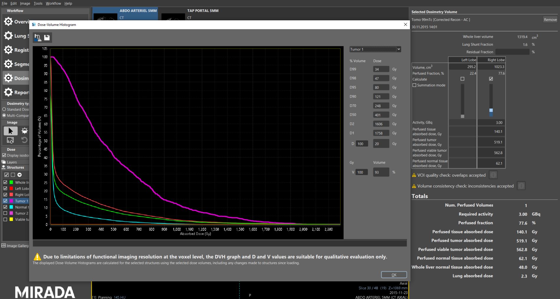Click the Remove dosimetry volume button
The width and height of the screenshot is (560, 299).
tap(550, 19)
